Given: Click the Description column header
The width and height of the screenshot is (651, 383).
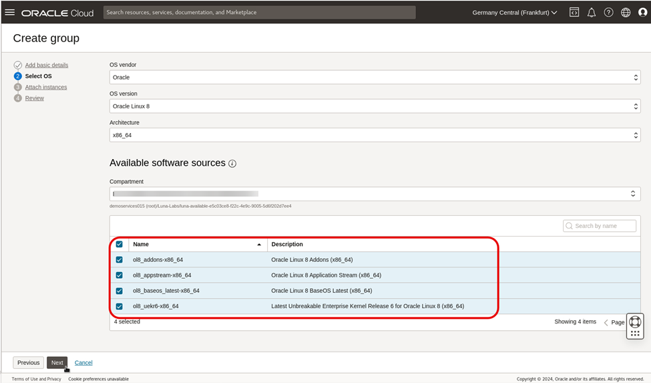Looking at the screenshot, I should point(287,244).
